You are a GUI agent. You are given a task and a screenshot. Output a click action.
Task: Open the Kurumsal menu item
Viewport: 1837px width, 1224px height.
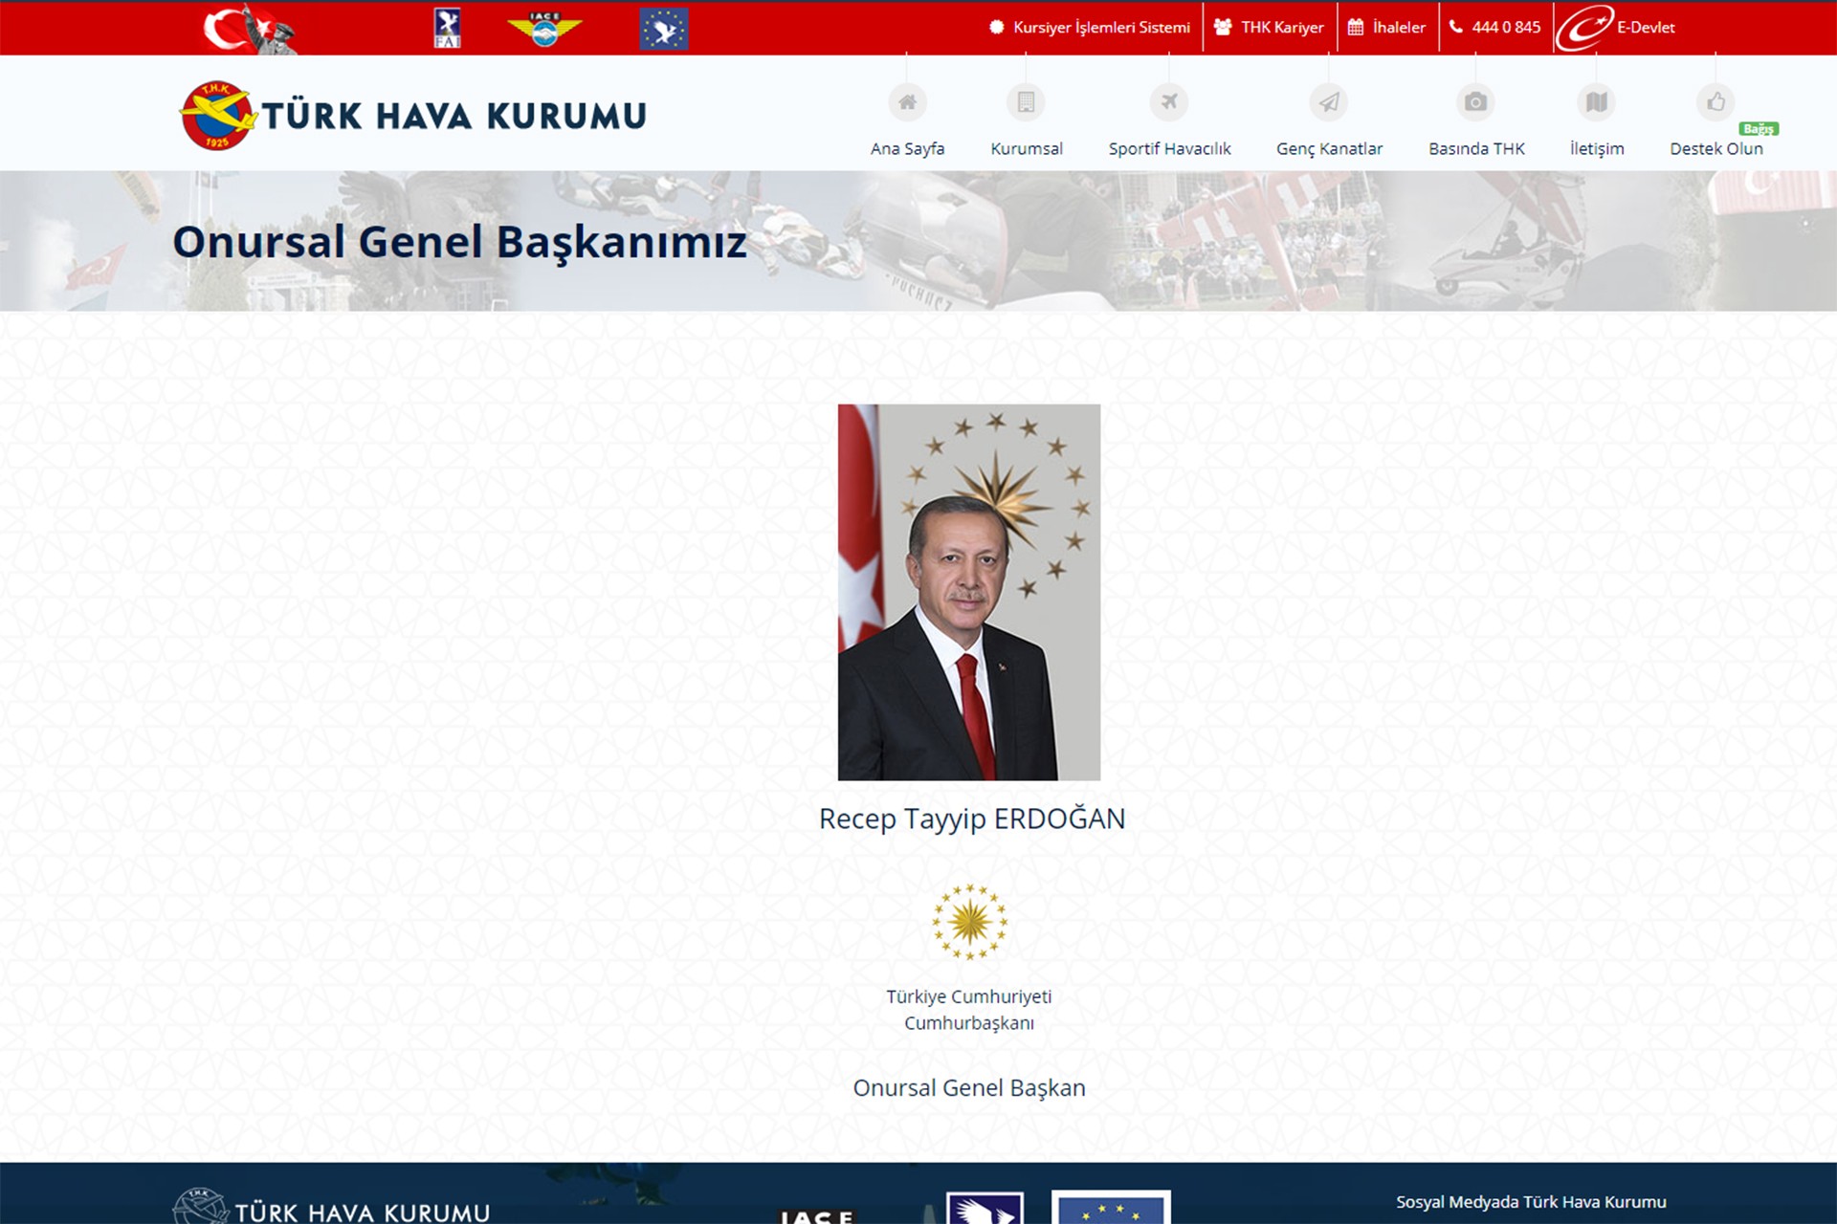pyautogui.click(x=1027, y=149)
